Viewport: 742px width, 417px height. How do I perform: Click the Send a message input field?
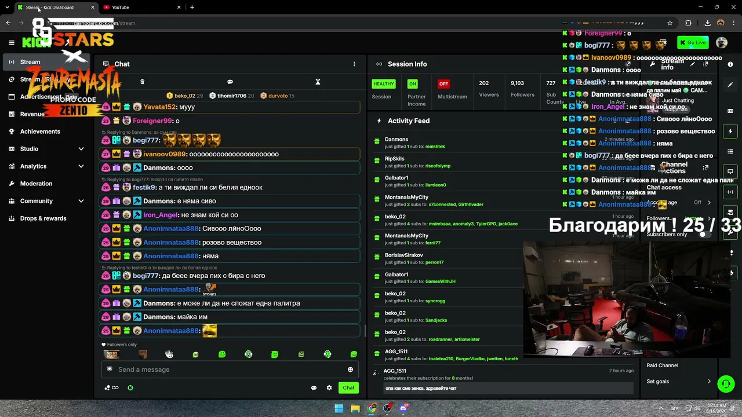click(231, 370)
